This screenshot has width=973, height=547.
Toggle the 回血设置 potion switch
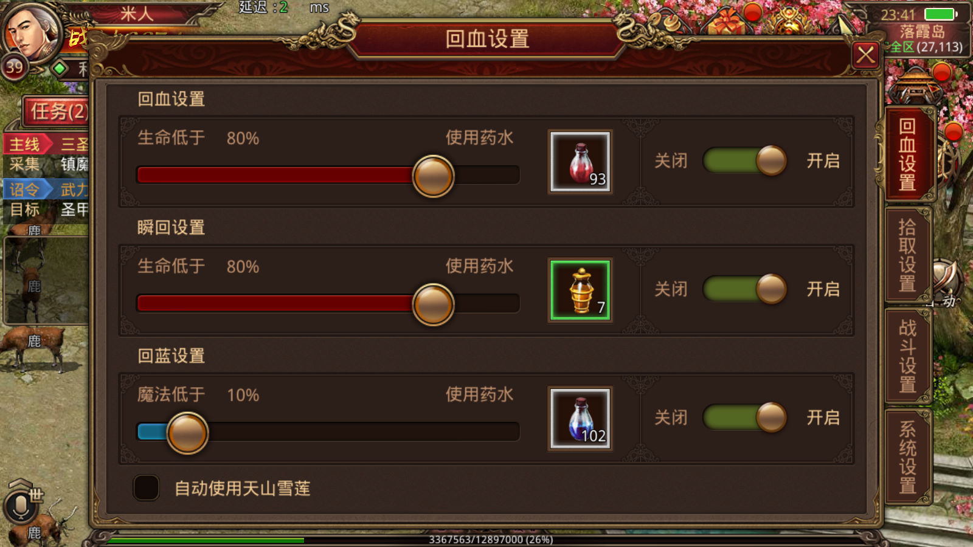745,161
